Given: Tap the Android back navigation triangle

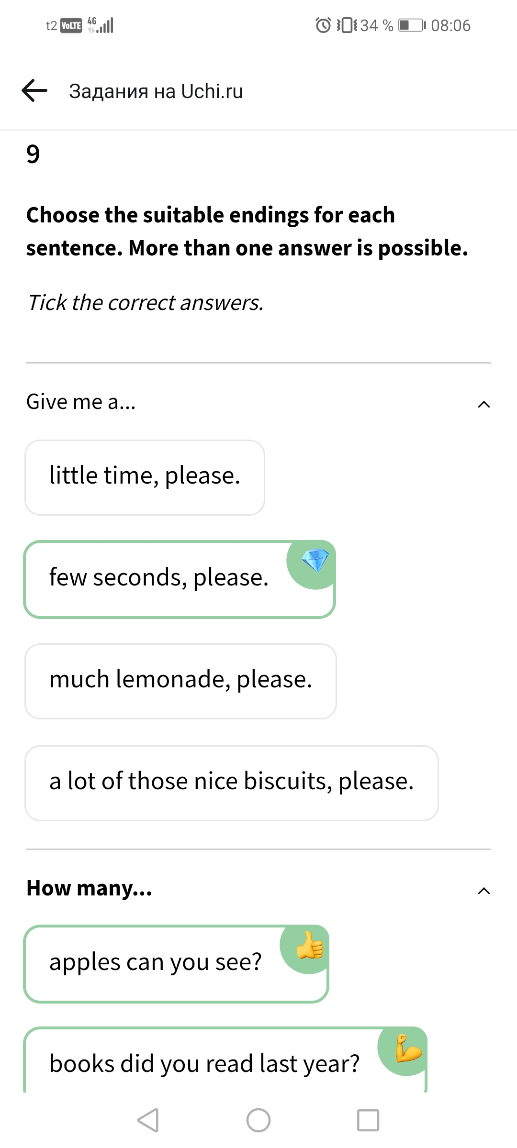Looking at the screenshot, I should click(148, 1120).
